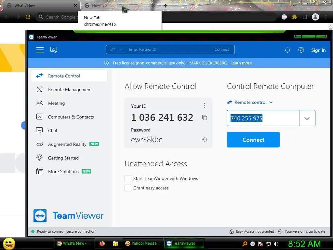Reload the Chrome page
333x250 pixels.
(x=28, y=17)
